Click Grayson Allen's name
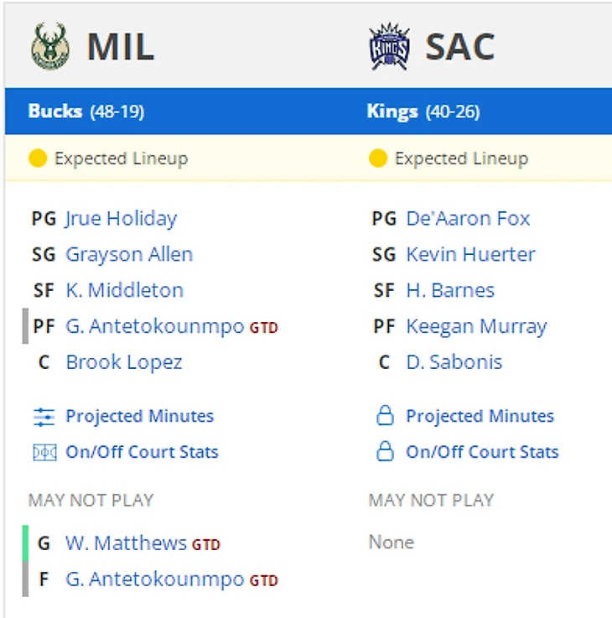 [x=129, y=255]
